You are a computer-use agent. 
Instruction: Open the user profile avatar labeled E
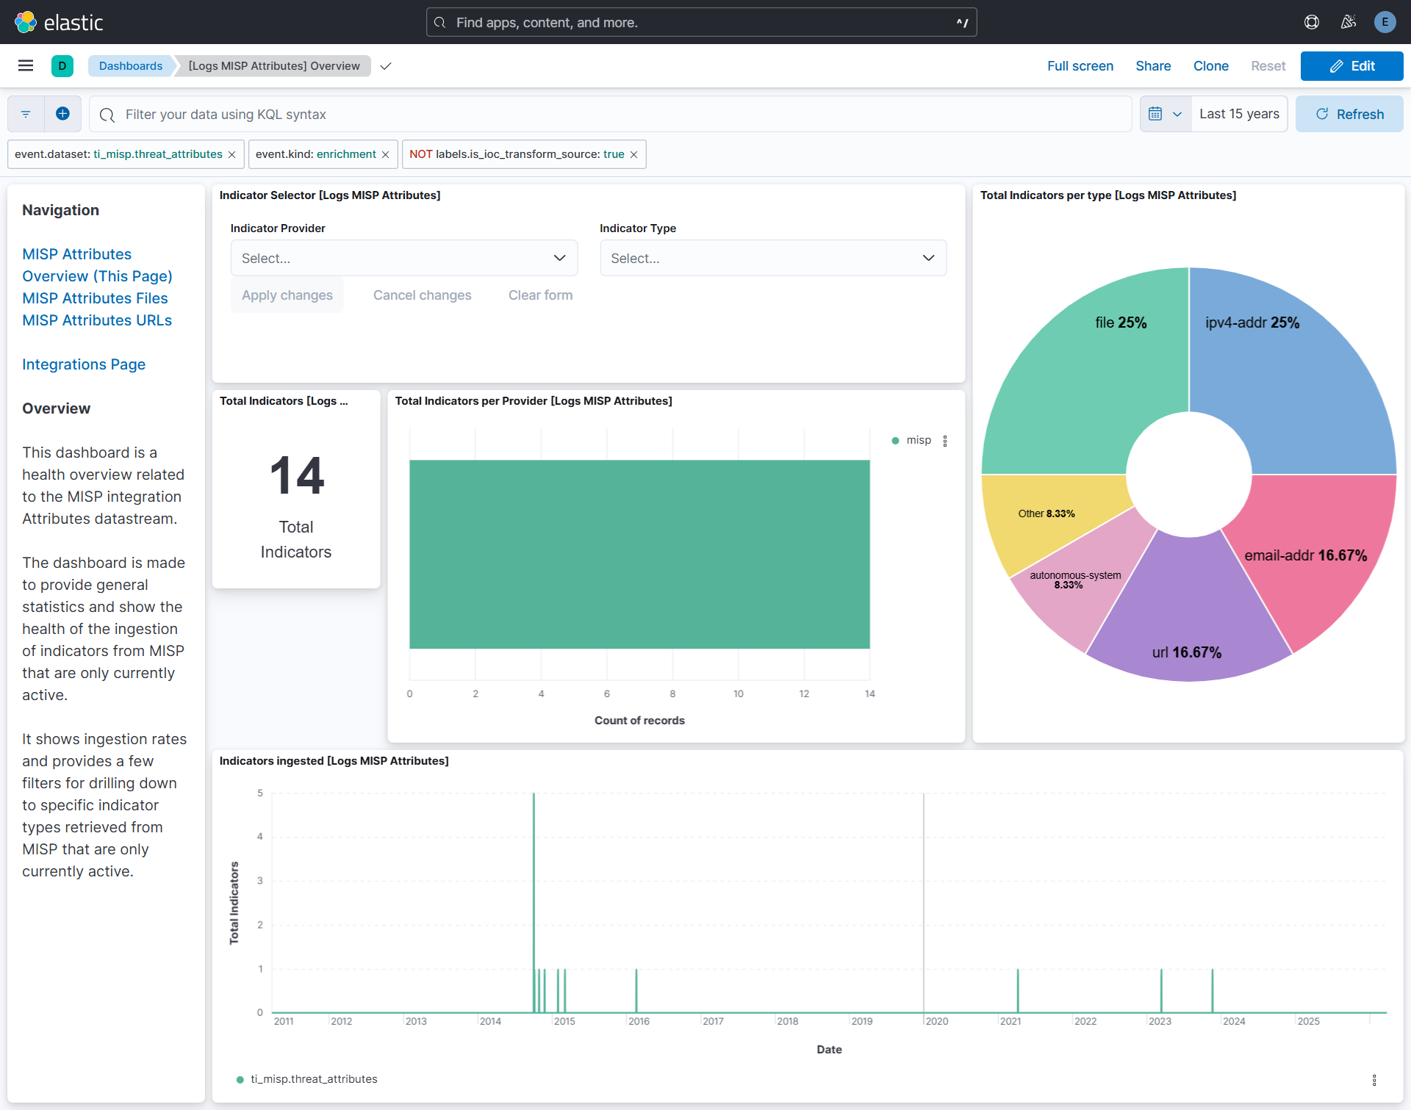(x=1385, y=22)
